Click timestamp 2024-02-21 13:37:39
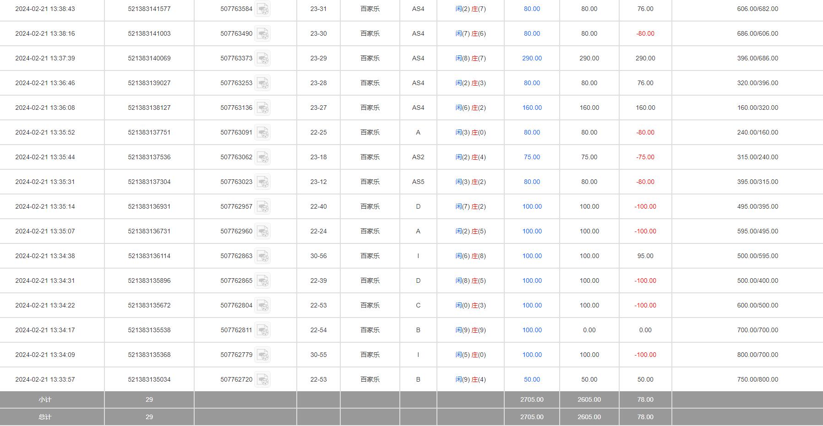This screenshot has width=823, height=426. 45,58
